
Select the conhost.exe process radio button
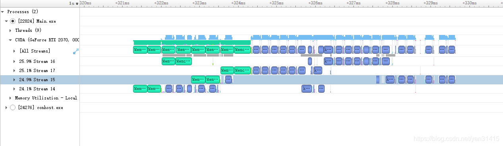tap(13, 107)
